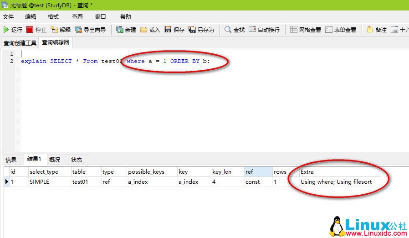Click the green Run (运行) icon
This screenshot has height=238, width=409.
click(6, 30)
